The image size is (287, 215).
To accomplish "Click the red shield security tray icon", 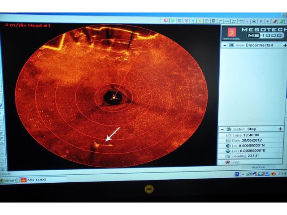I will click(274, 174).
